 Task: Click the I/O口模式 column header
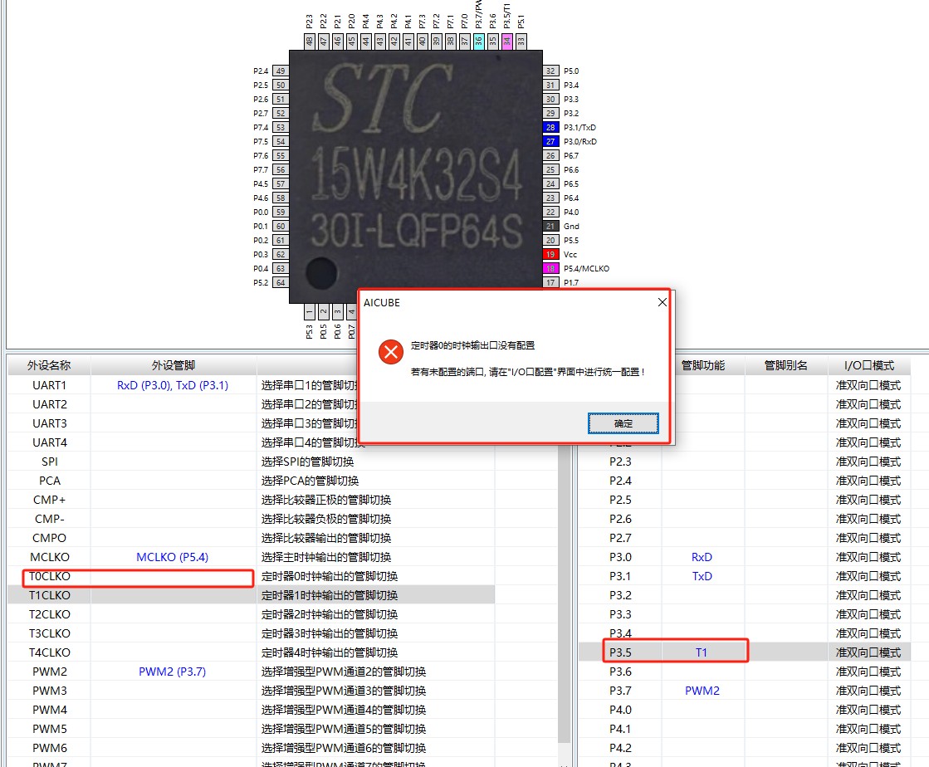(x=868, y=365)
